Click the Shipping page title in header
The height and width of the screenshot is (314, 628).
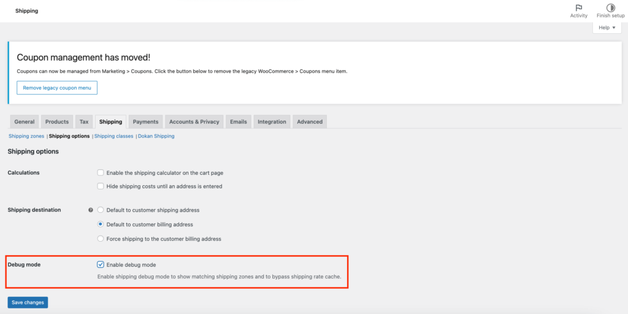(x=27, y=11)
